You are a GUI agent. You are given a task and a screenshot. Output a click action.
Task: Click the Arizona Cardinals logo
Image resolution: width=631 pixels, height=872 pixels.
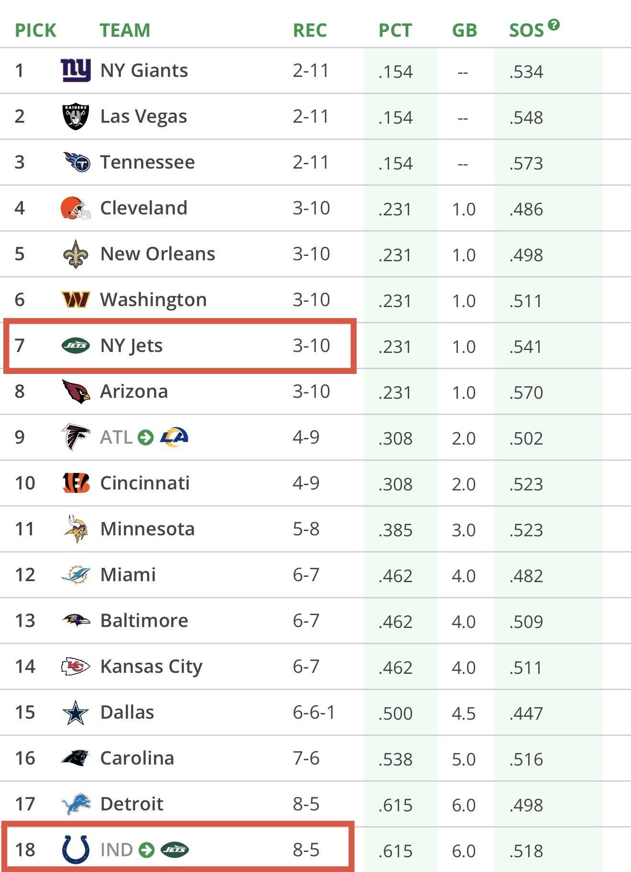[x=76, y=391]
